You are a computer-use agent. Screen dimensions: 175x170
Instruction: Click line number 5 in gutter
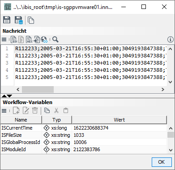click(7, 77)
